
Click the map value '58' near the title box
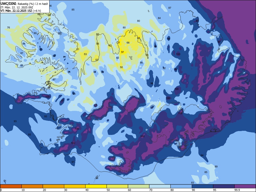[49, 15]
